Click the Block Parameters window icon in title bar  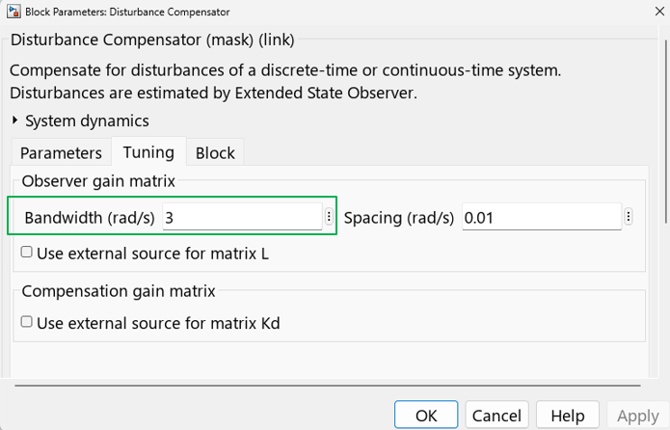[x=13, y=13]
